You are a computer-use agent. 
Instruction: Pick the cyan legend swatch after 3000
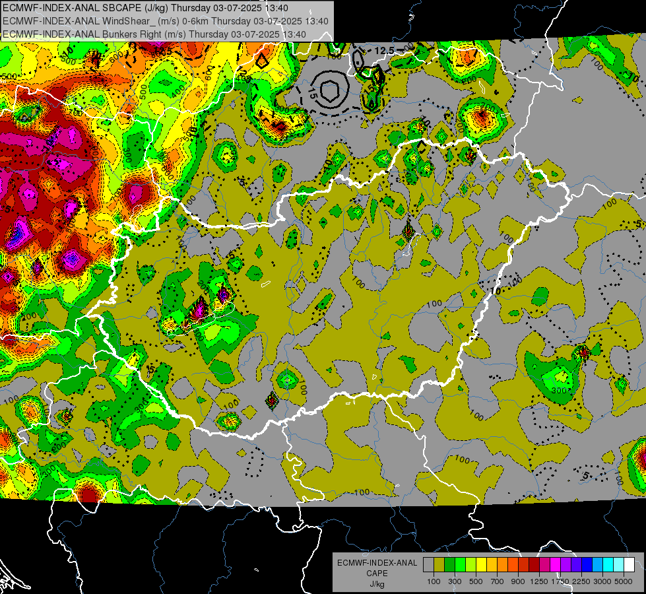(608, 565)
